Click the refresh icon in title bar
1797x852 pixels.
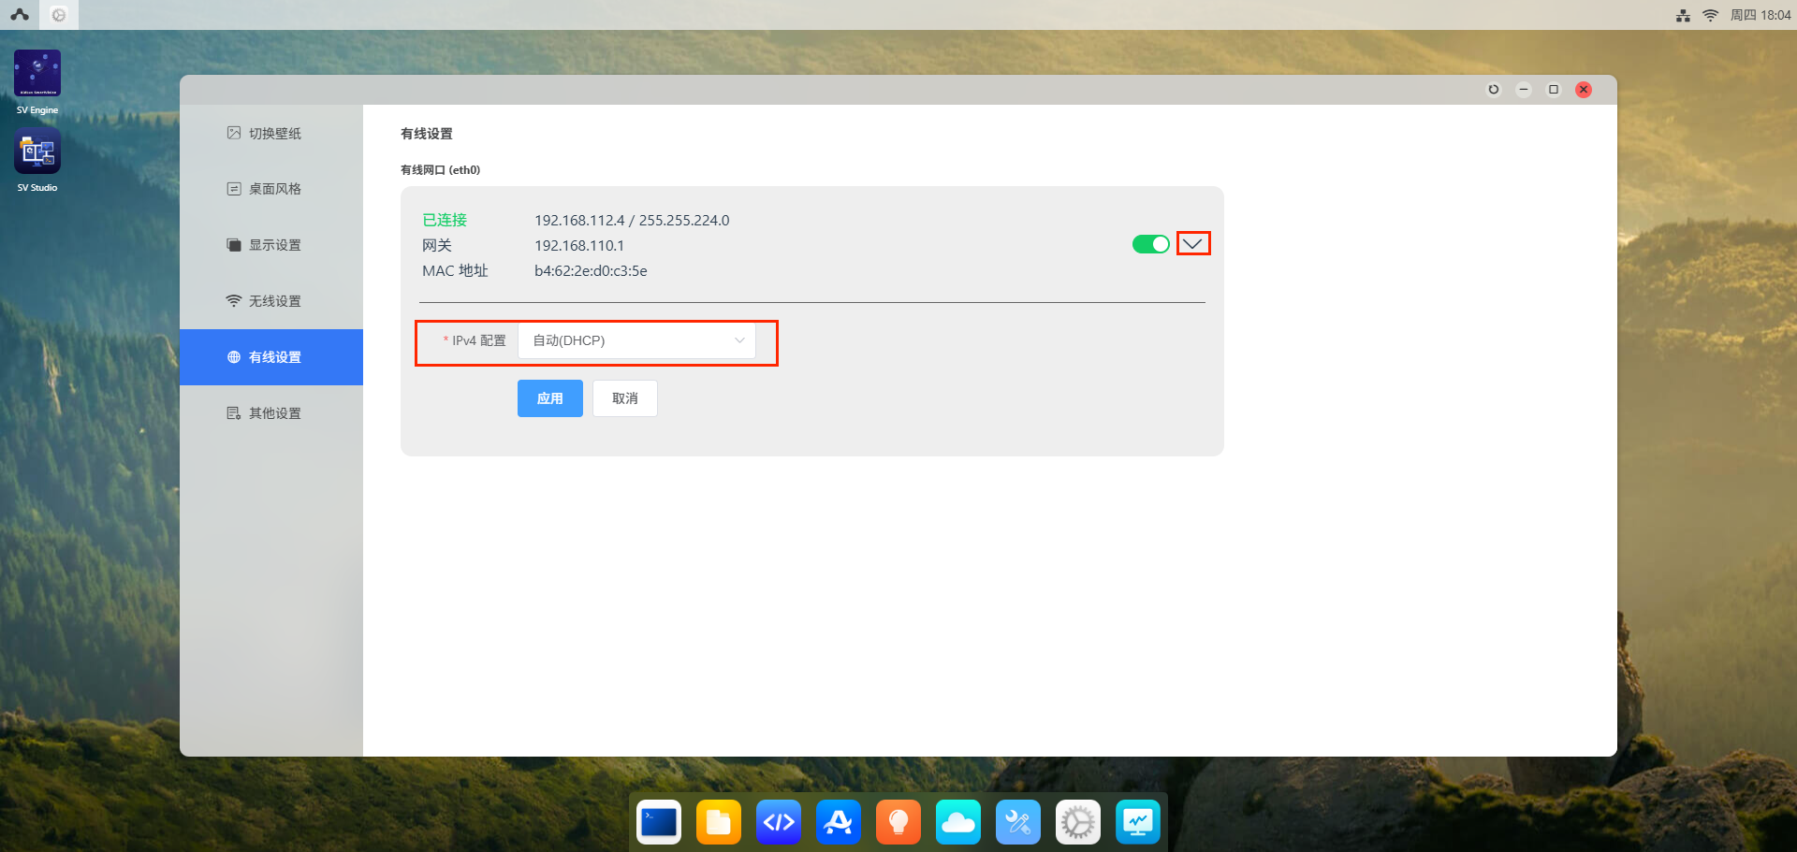[x=1493, y=90]
